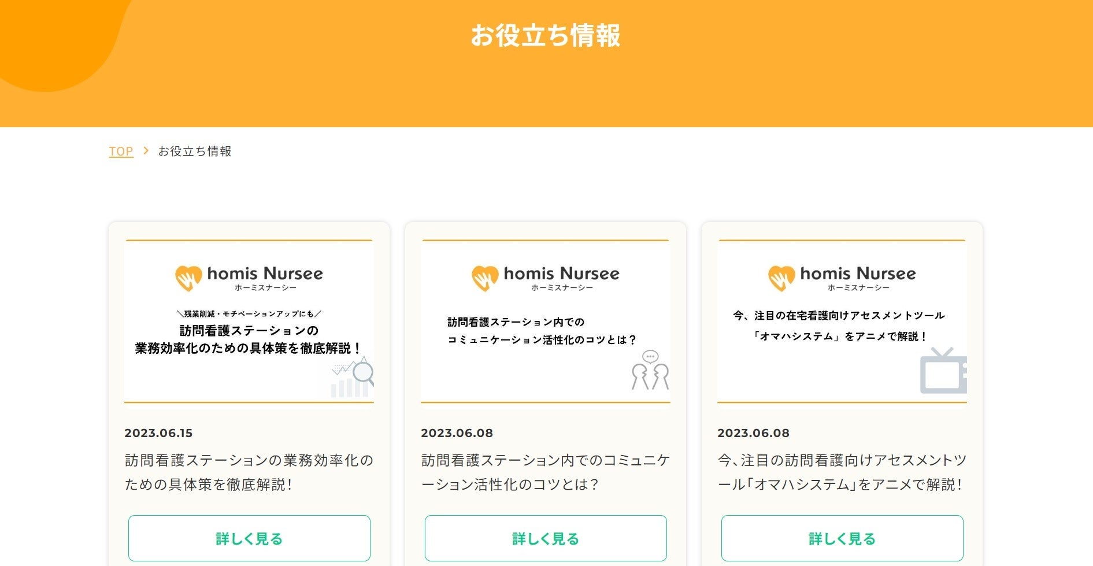The image size is (1093, 566).
Task: Select the thumbnail headline コミュニケーション活性化のコツとは？
Action: (x=542, y=340)
